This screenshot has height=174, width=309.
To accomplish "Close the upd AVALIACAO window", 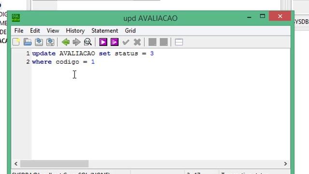I will (x=280, y=16).
